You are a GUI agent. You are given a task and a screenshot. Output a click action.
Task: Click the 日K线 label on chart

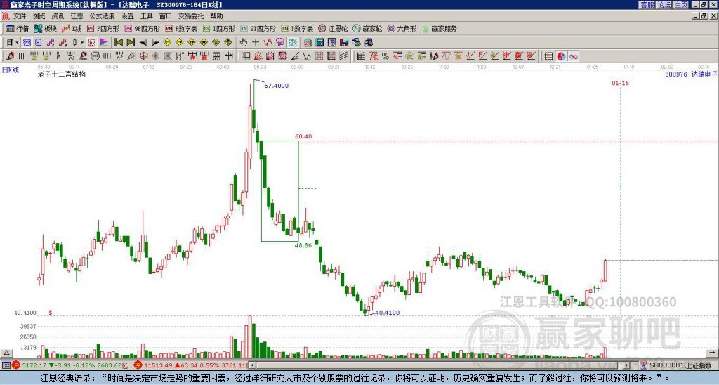pos(11,70)
